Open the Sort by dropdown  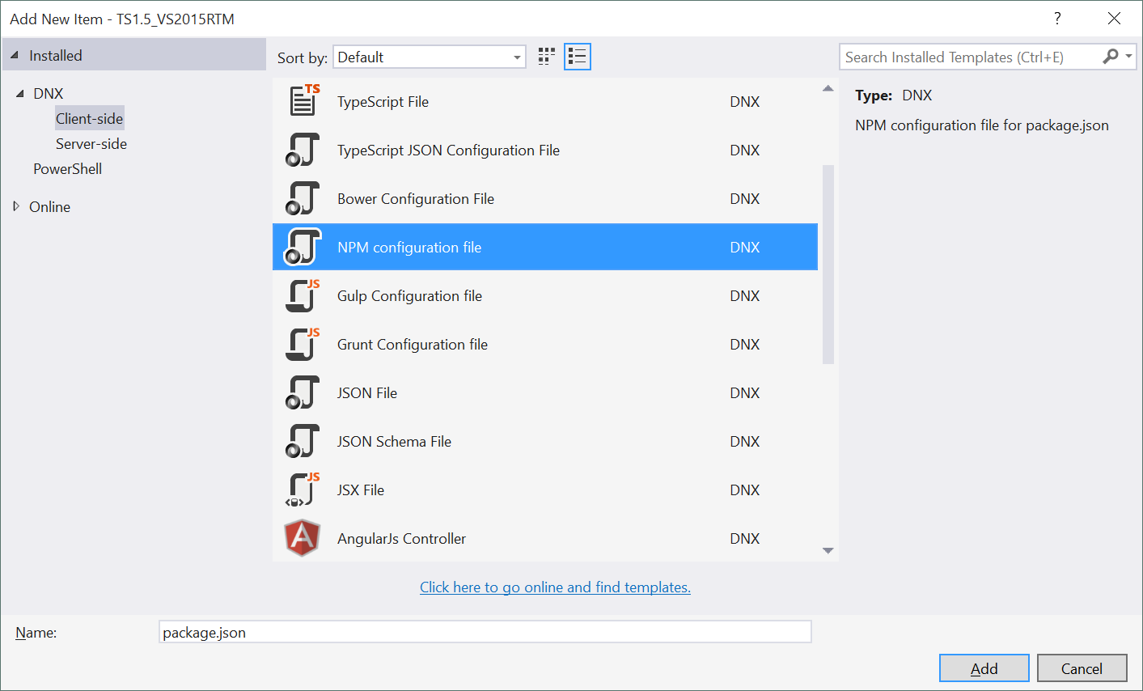tap(429, 57)
